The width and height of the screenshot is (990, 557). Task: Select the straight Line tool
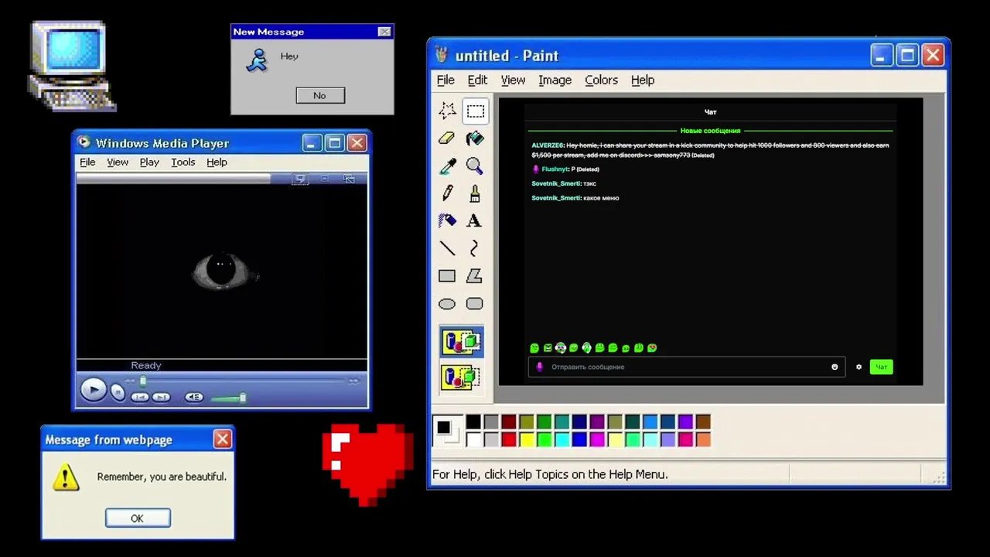click(447, 248)
